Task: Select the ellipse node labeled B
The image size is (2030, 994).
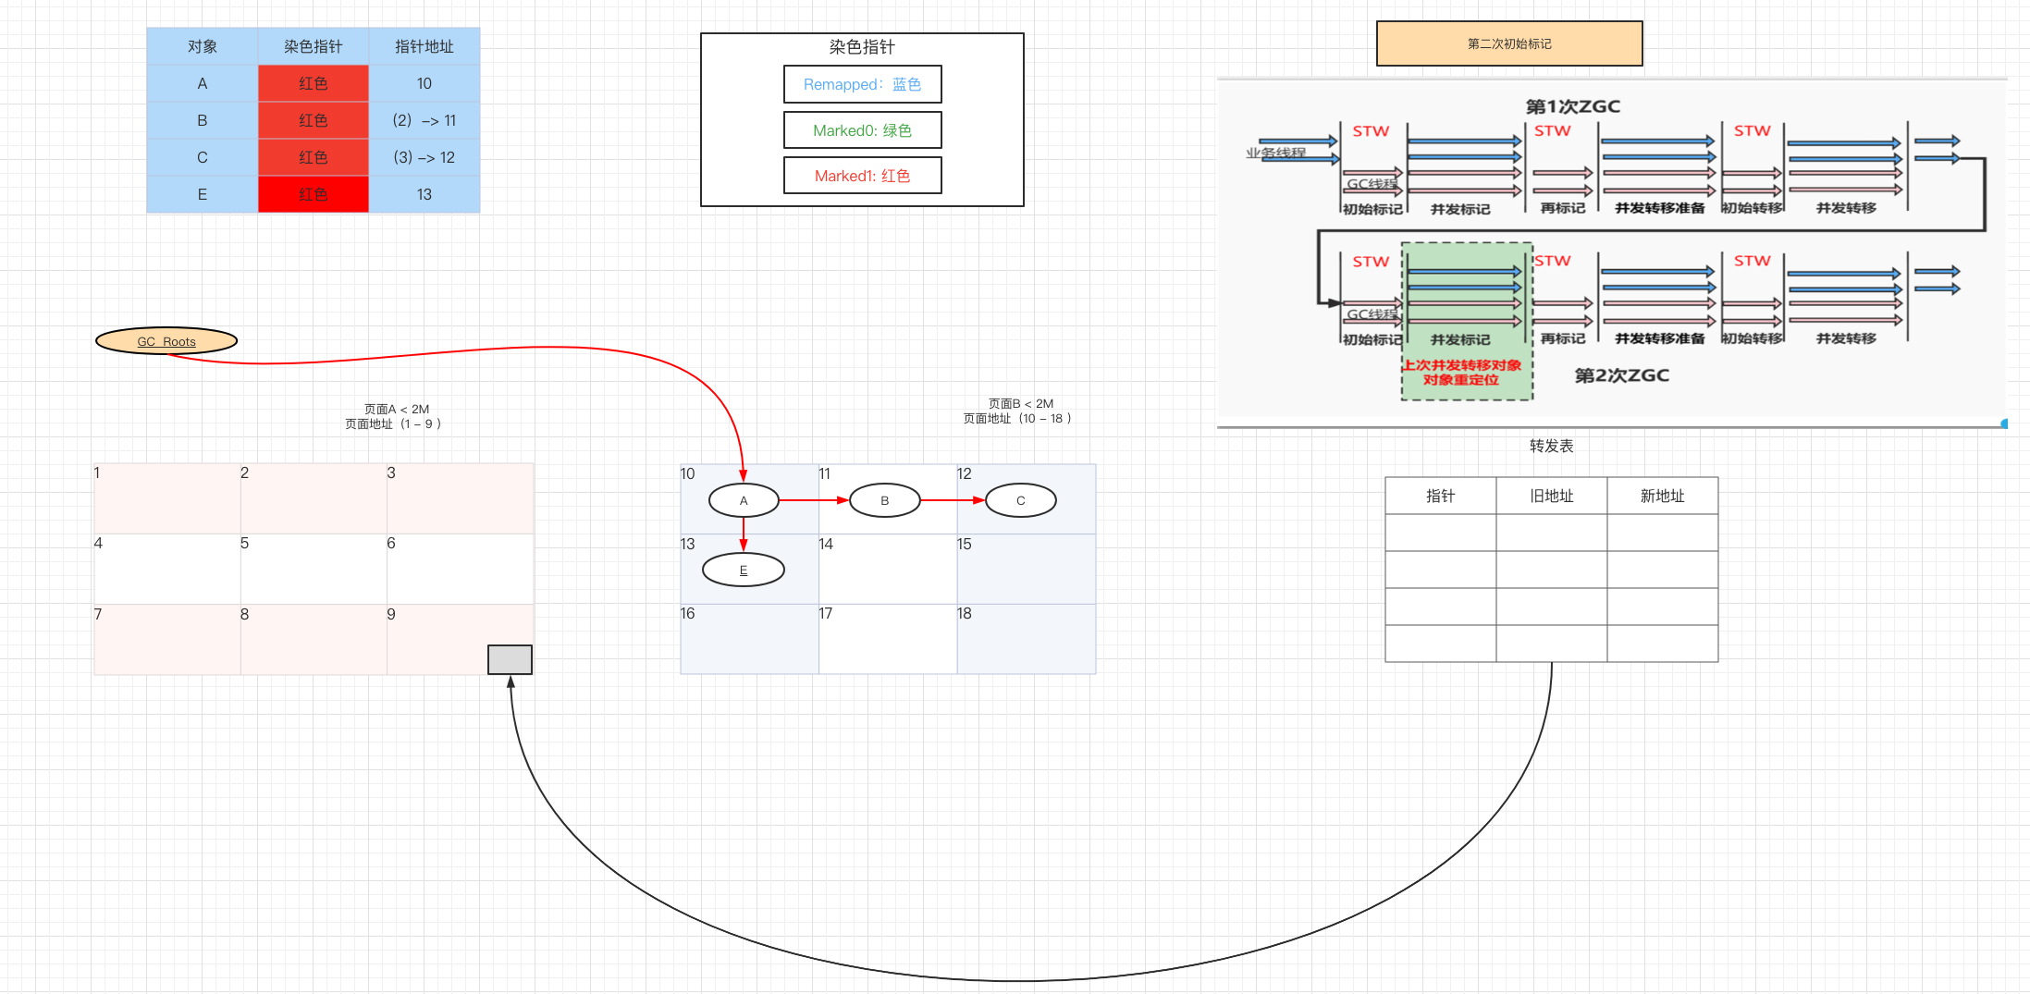Action: click(884, 500)
